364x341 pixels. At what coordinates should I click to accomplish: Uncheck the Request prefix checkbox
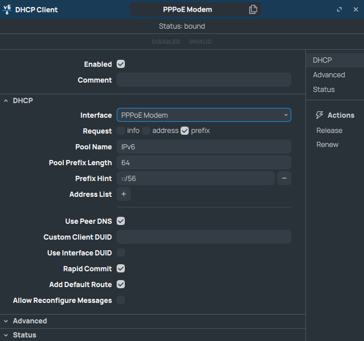185,131
